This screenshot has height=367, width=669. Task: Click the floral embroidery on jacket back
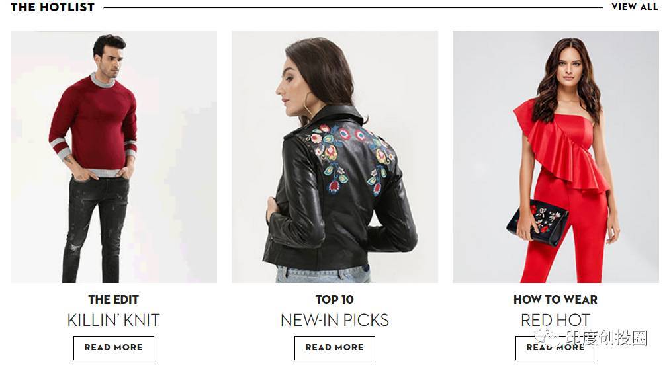point(350,158)
